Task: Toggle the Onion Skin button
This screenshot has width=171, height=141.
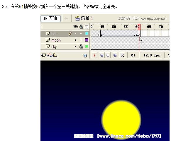Action: [102, 55]
